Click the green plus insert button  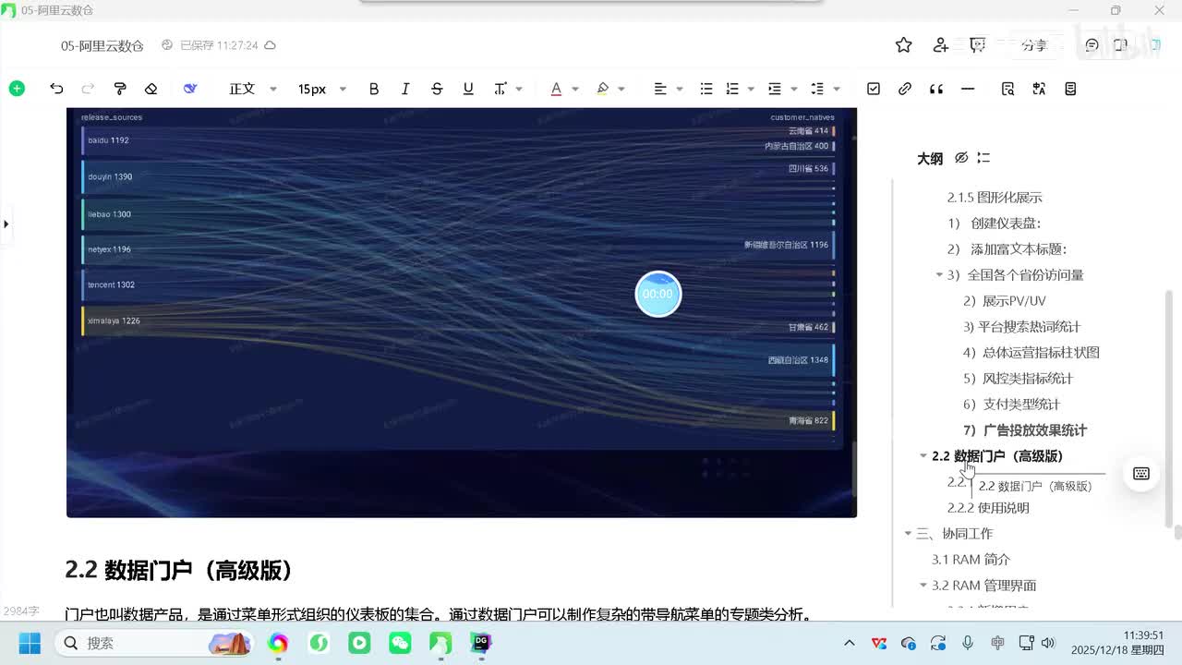17,89
